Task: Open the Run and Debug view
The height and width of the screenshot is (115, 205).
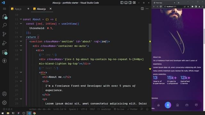Action: [x=4, y=43]
